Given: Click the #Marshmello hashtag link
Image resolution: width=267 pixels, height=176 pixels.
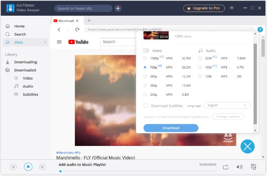Looking at the screenshot, I should [x=65, y=153].
